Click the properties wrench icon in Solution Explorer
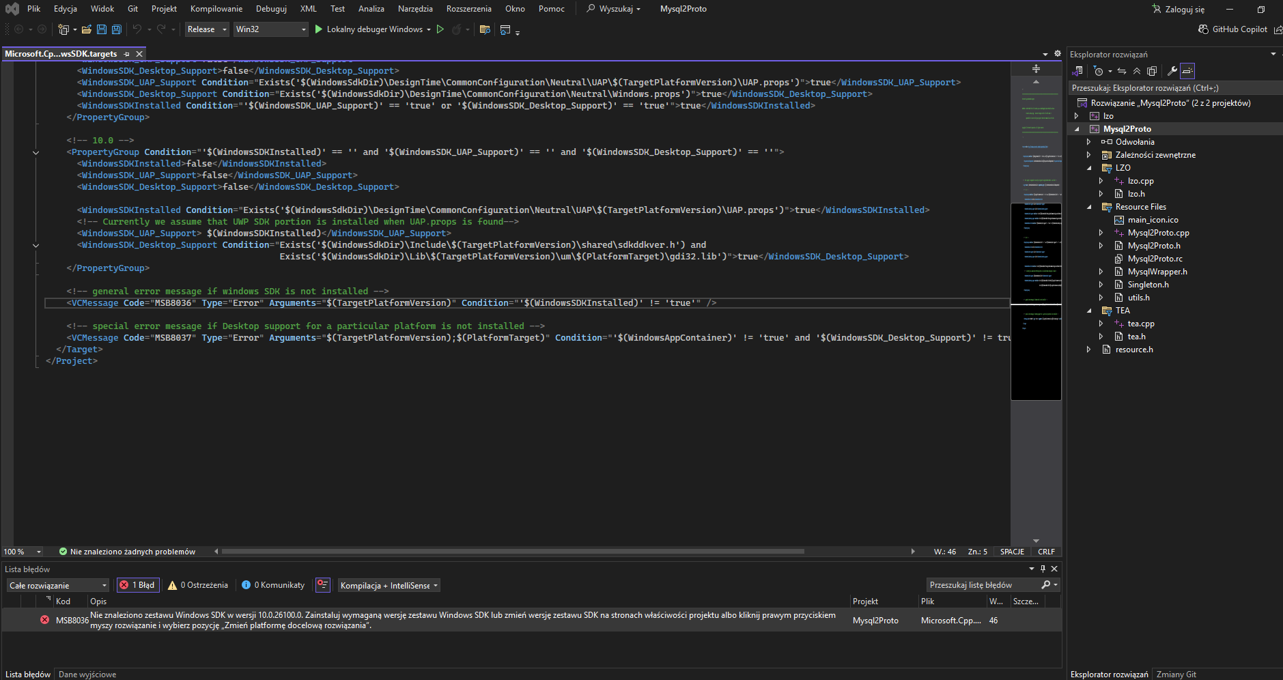The height and width of the screenshot is (680, 1283). (x=1172, y=71)
